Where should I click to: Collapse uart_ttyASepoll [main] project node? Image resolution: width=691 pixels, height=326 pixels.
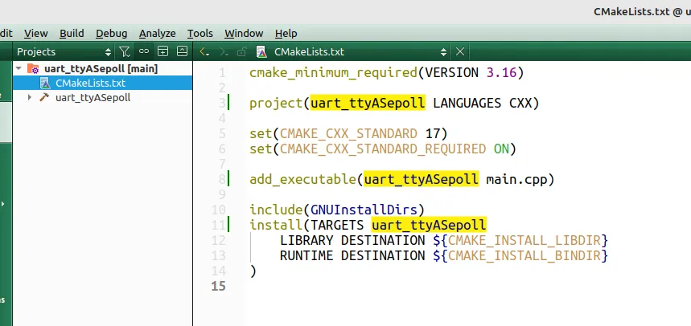point(19,68)
